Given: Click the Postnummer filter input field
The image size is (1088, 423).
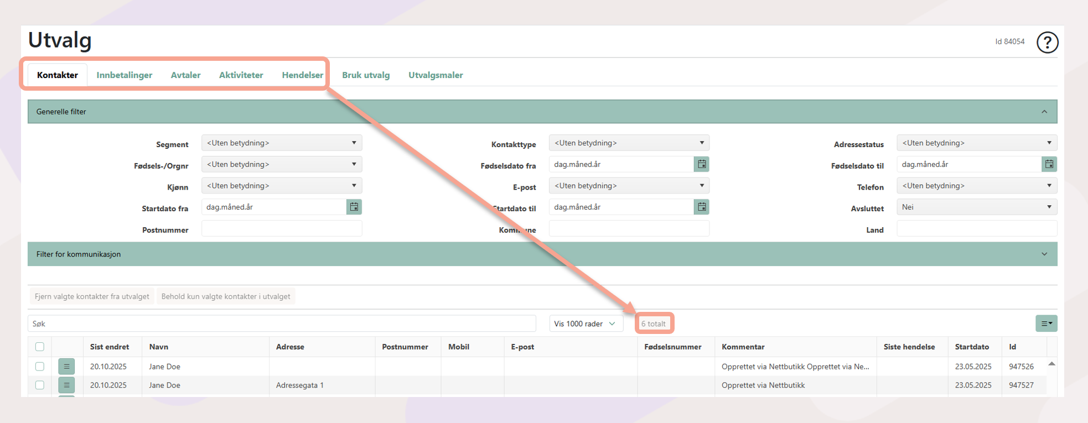Looking at the screenshot, I should 282,228.
